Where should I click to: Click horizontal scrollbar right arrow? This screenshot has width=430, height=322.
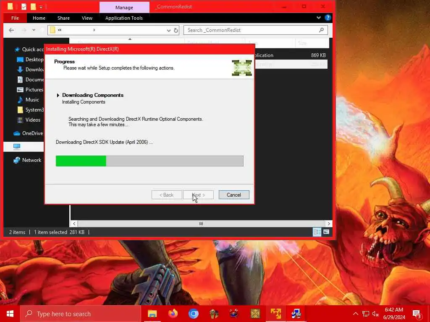328,224
